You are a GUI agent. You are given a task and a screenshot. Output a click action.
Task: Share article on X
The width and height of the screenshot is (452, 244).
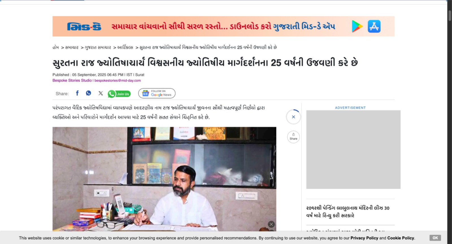coord(101,93)
